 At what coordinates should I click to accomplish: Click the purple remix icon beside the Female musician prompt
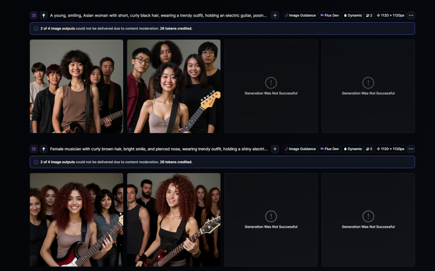34,149
